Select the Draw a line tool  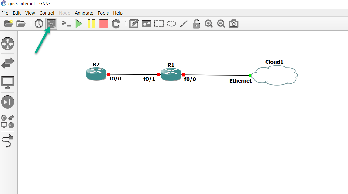click(x=184, y=23)
